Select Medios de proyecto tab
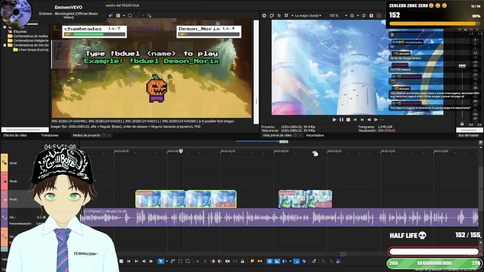This screenshot has width=484, height=272. [86, 135]
